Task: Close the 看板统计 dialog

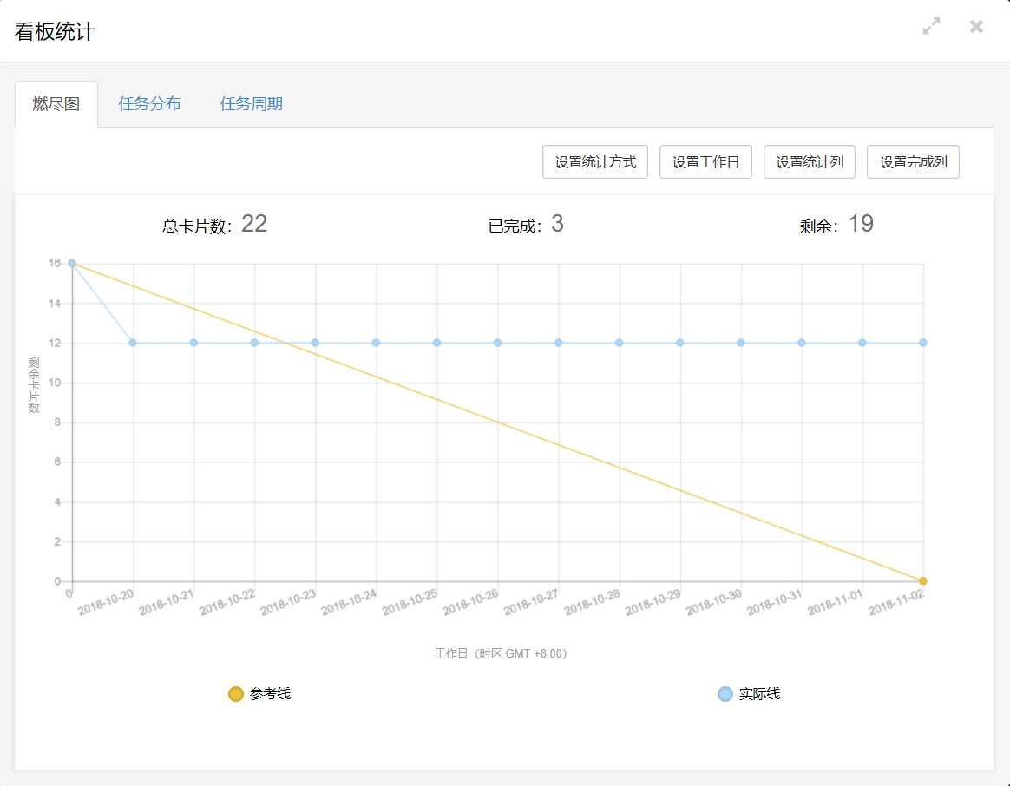Action: pos(976,26)
